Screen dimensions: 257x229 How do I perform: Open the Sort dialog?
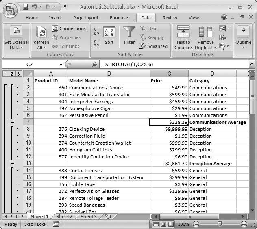coord(109,35)
